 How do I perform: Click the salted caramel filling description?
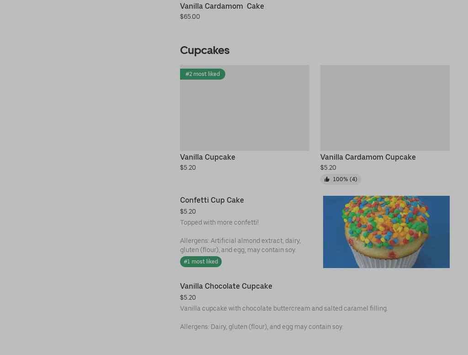[x=284, y=308]
